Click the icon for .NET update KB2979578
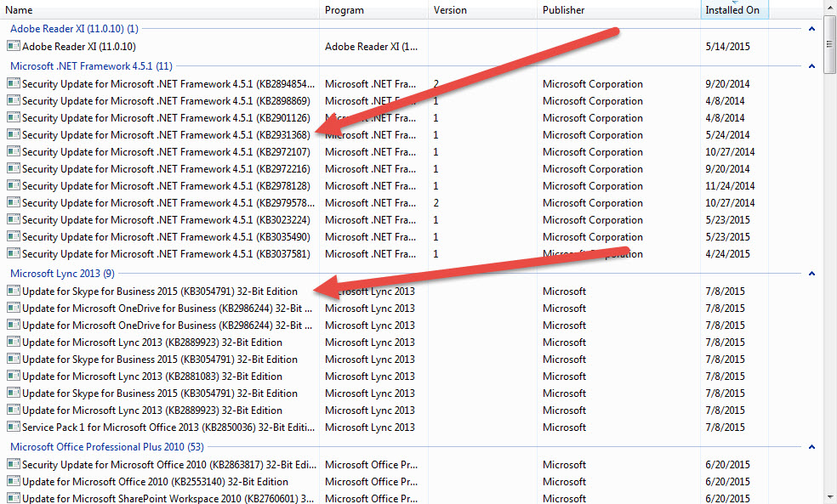This screenshot has height=504, width=837. [x=14, y=202]
